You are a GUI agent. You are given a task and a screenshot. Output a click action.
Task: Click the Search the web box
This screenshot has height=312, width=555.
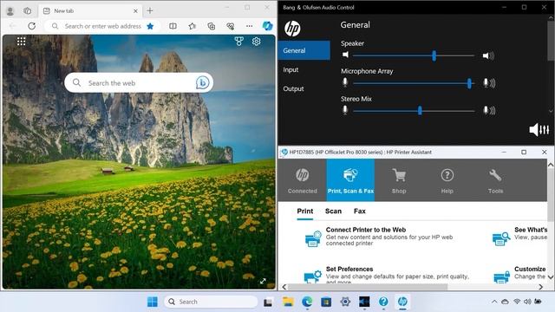click(139, 83)
